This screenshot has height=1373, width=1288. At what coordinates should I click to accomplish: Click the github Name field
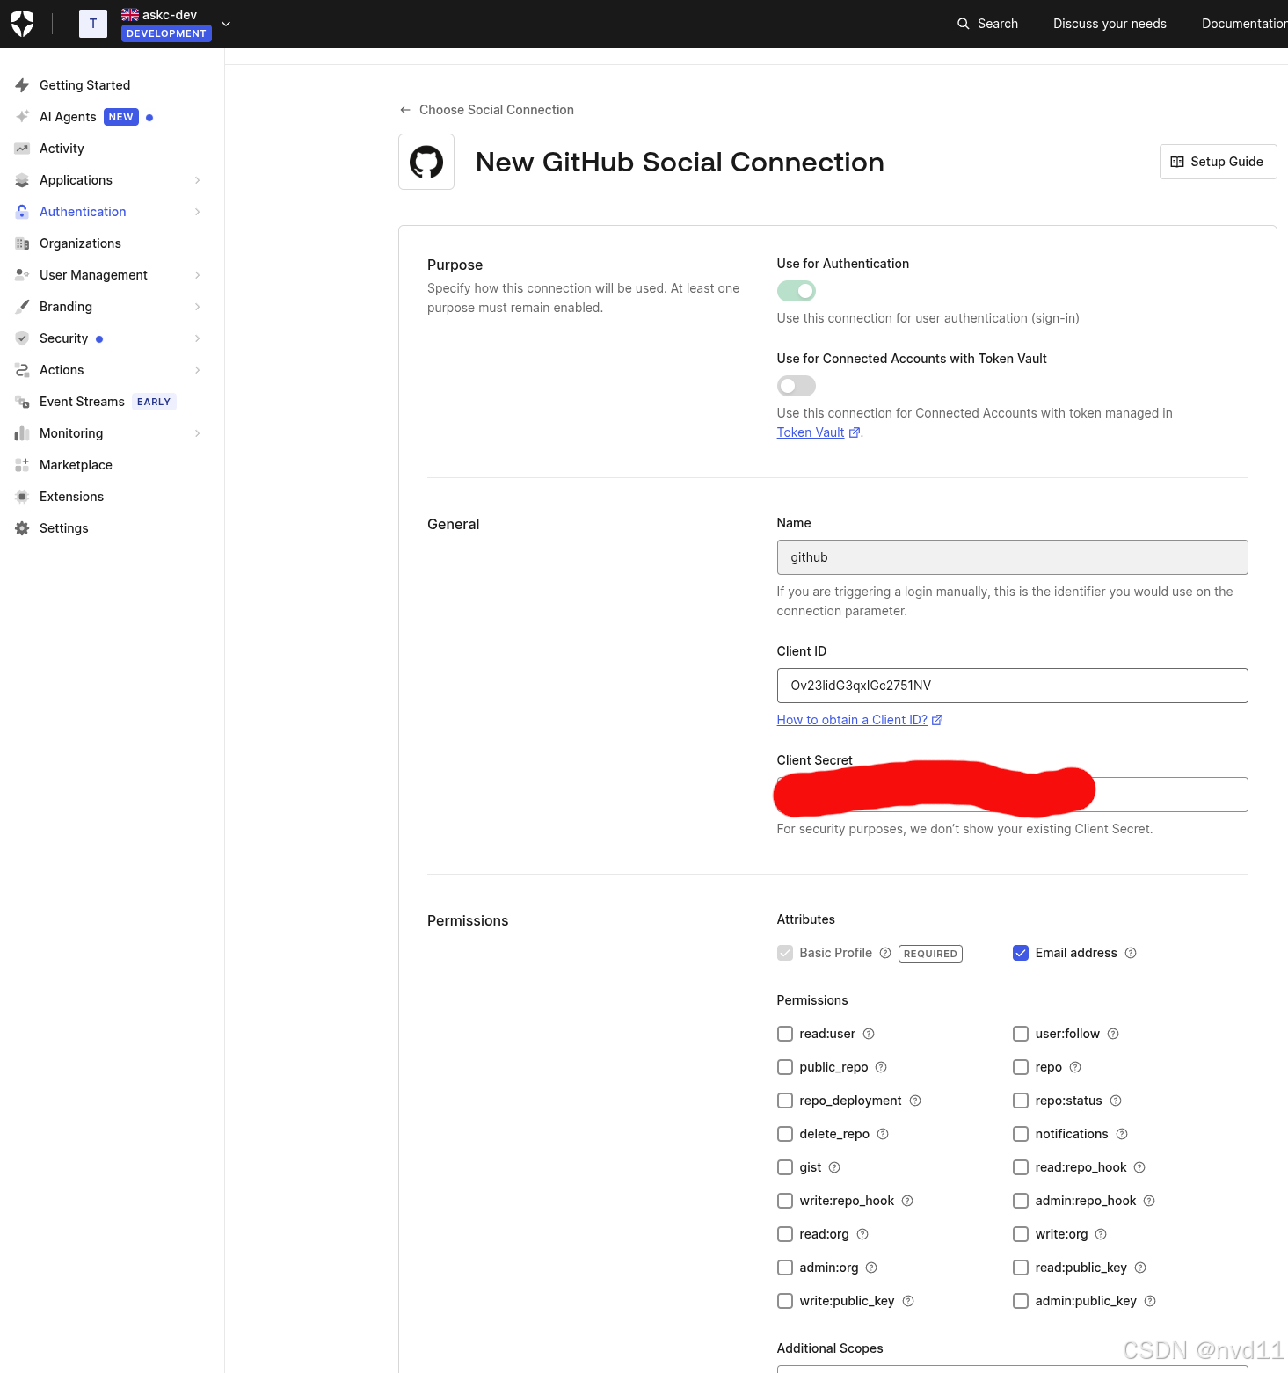[1012, 557]
